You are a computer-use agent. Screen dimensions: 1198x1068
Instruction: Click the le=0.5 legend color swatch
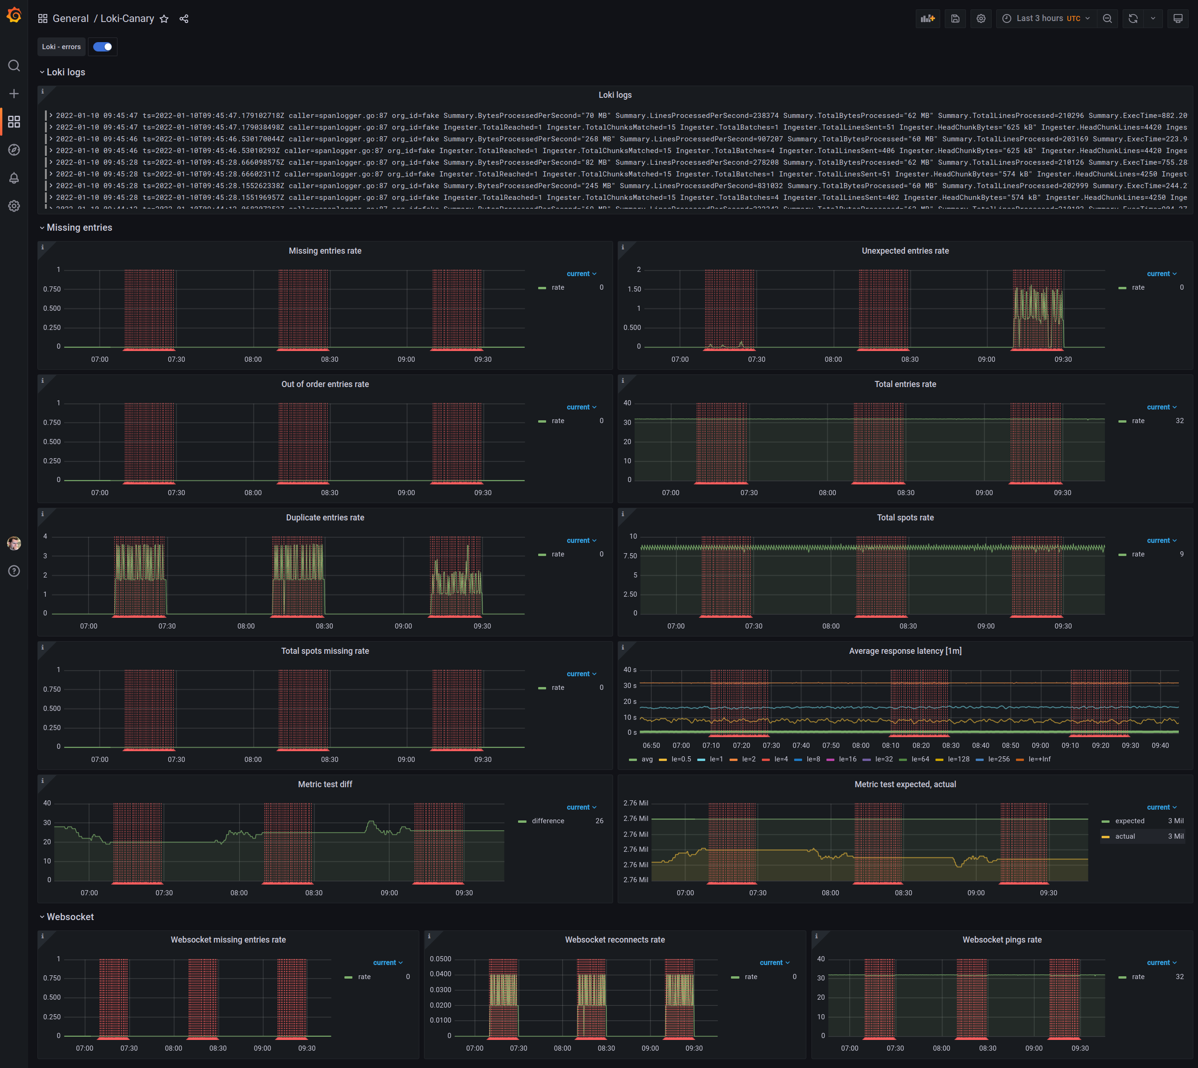[663, 759]
